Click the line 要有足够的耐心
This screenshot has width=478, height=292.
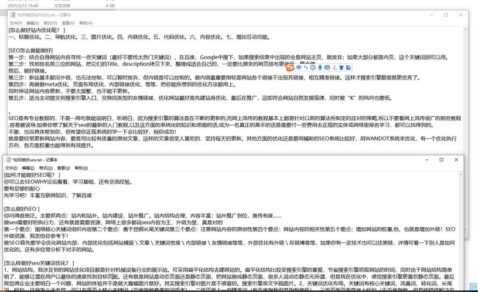tap(22, 189)
